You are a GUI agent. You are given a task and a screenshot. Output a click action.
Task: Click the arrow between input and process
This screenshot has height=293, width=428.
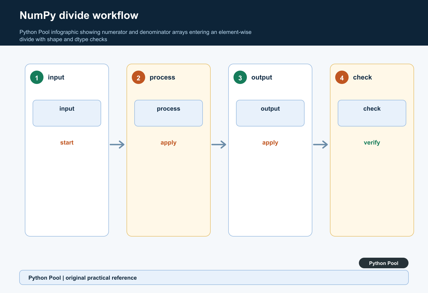pos(117,145)
